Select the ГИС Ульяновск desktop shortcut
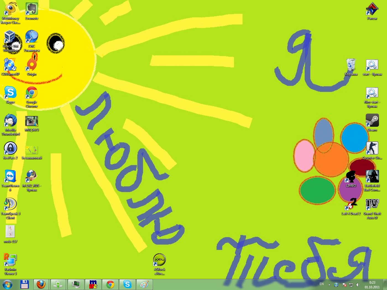The width and height of the screenshot is (387, 290). pos(32,41)
